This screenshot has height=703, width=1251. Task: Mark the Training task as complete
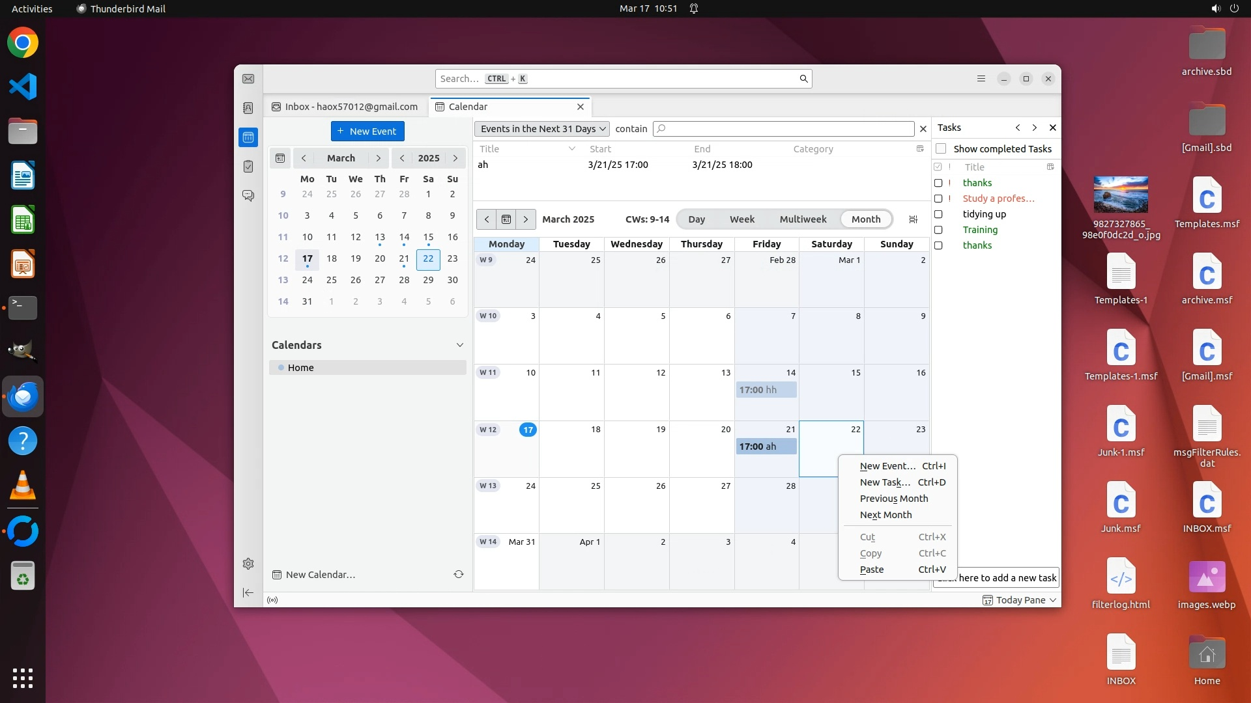point(938,230)
